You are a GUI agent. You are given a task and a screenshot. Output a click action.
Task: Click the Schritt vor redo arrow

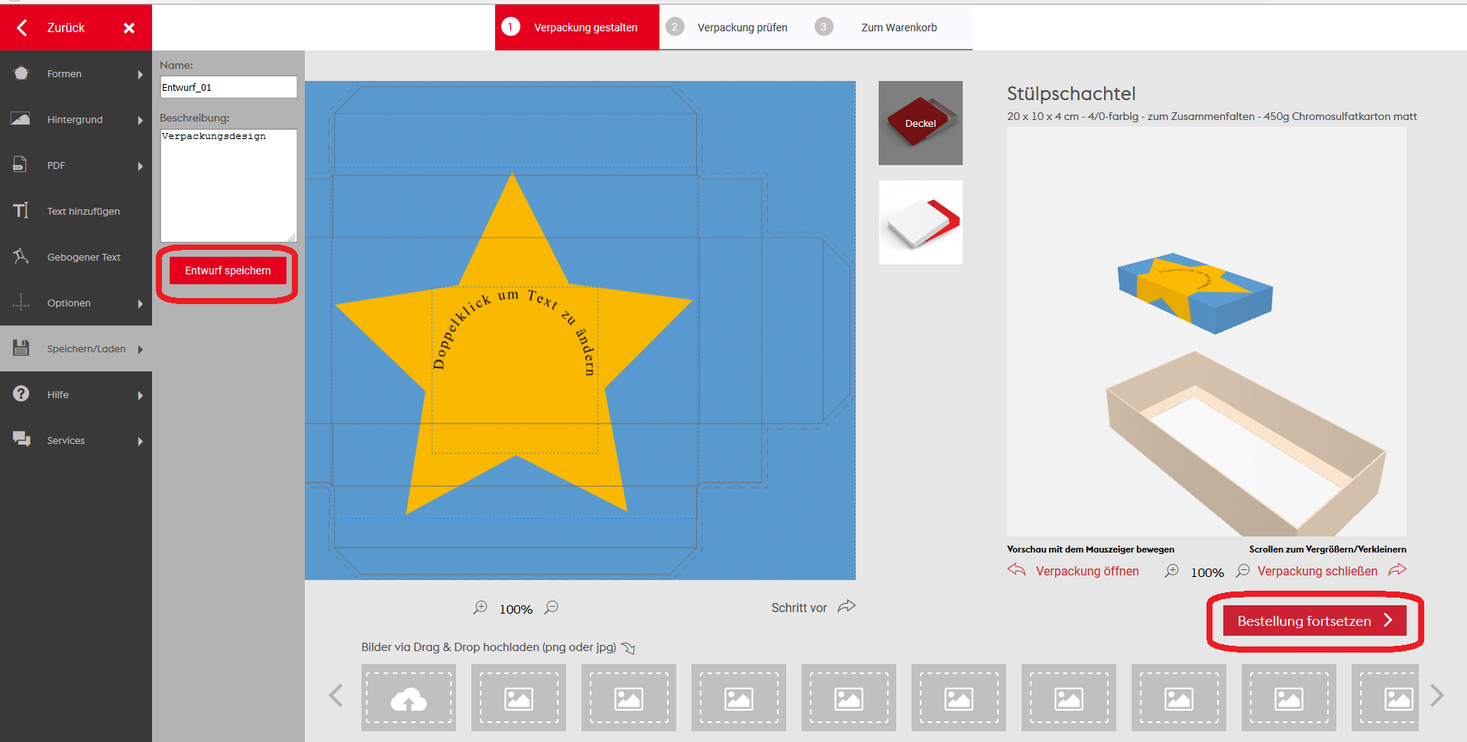(x=847, y=607)
